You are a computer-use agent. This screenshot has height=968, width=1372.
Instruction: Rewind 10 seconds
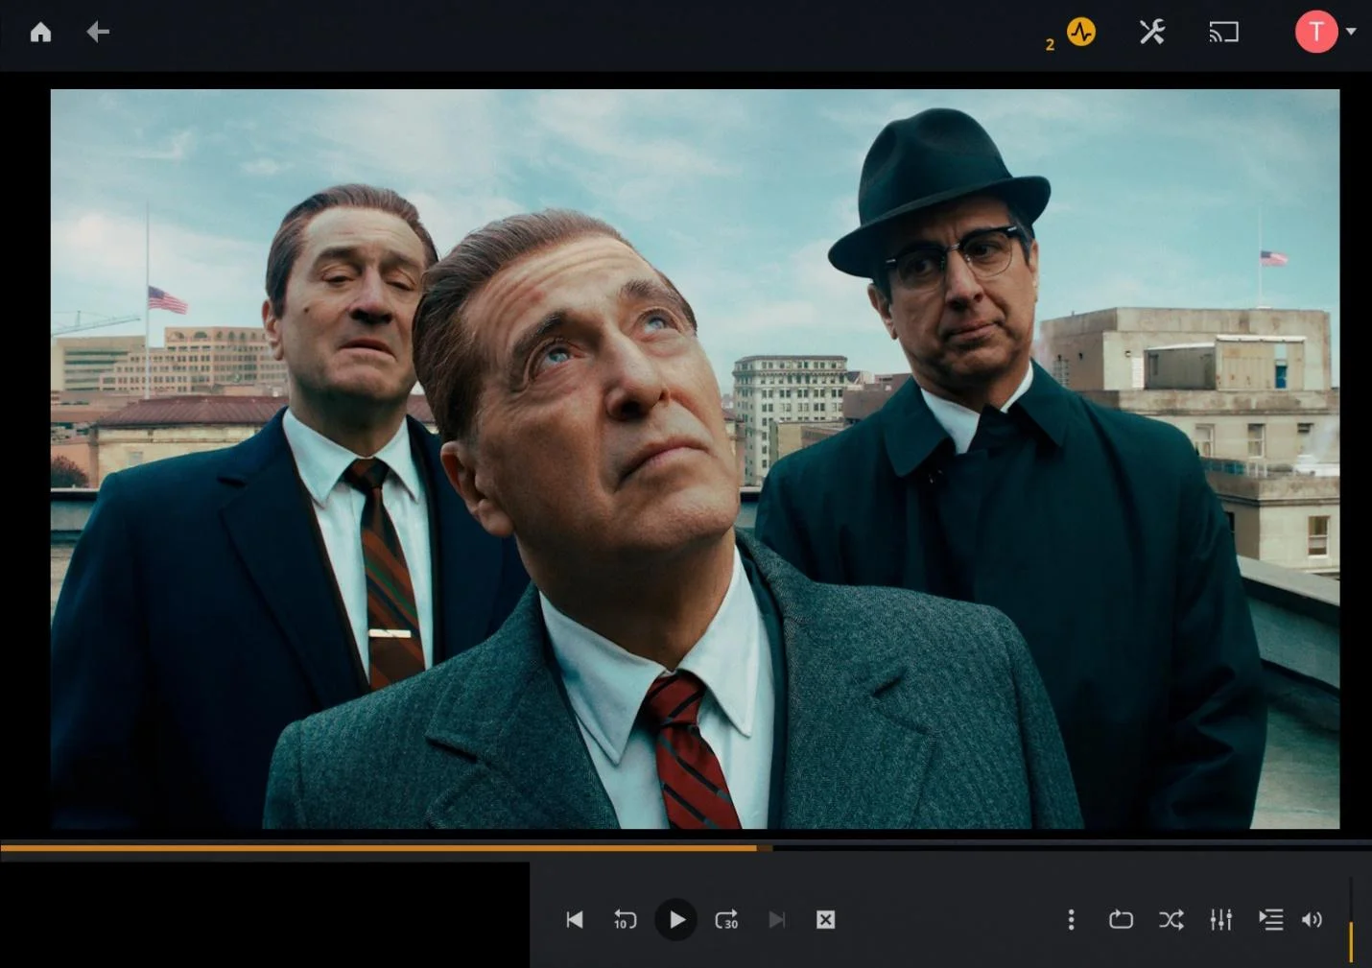[625, 920]
